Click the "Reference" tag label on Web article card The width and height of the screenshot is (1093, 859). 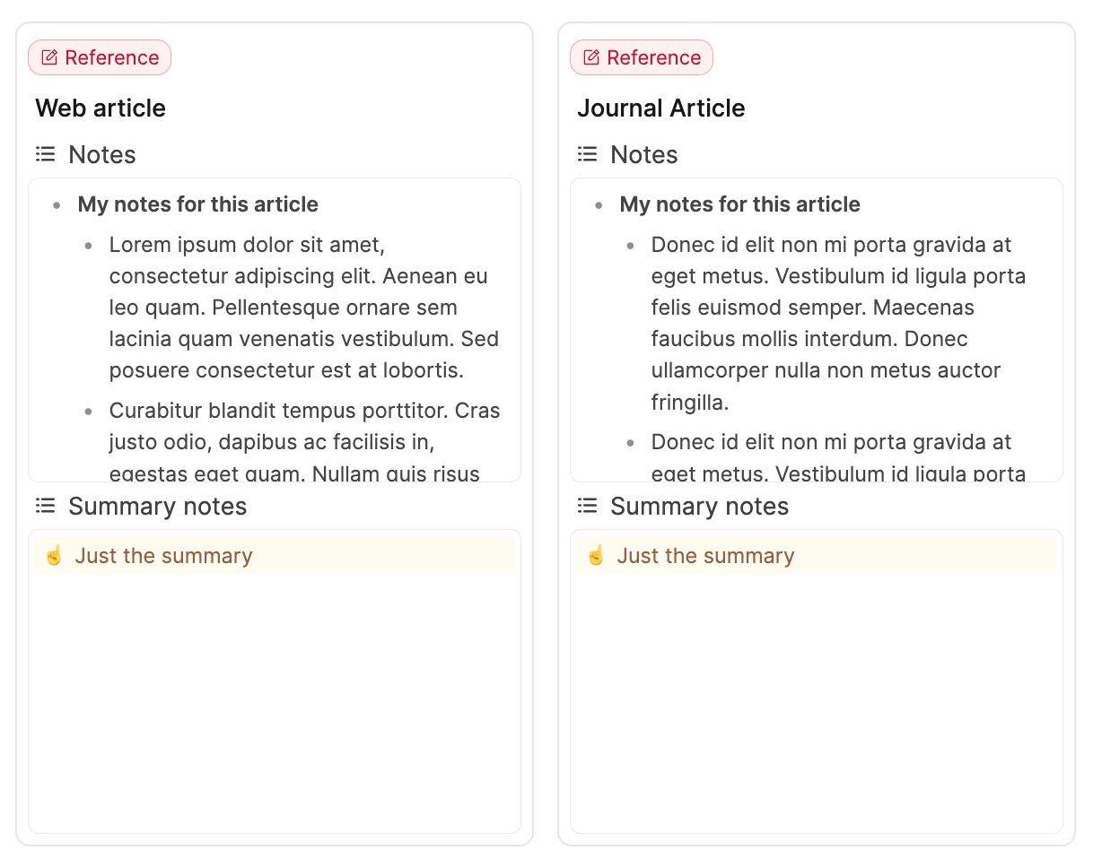point(112,57)
